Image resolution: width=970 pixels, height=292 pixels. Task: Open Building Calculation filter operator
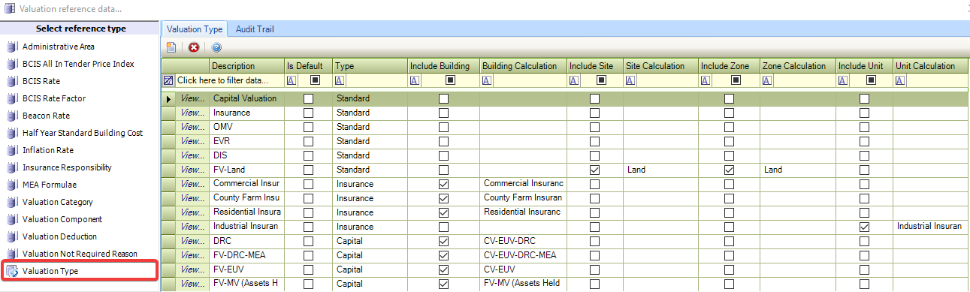(487, 80)
